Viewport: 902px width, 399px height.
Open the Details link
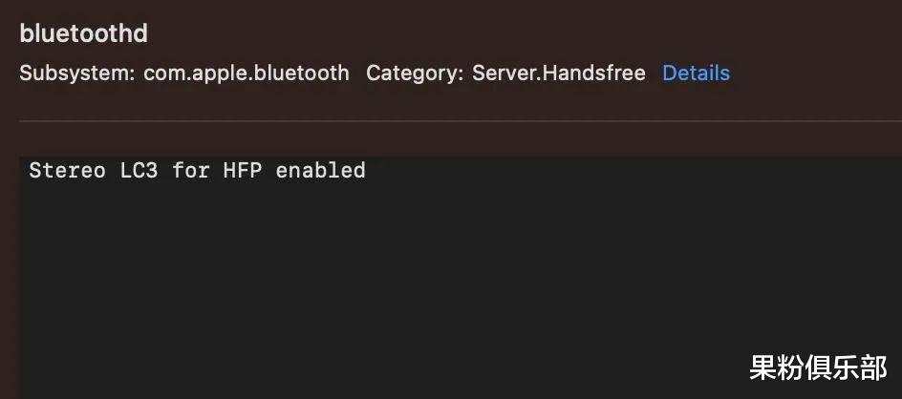pos(696,73)
